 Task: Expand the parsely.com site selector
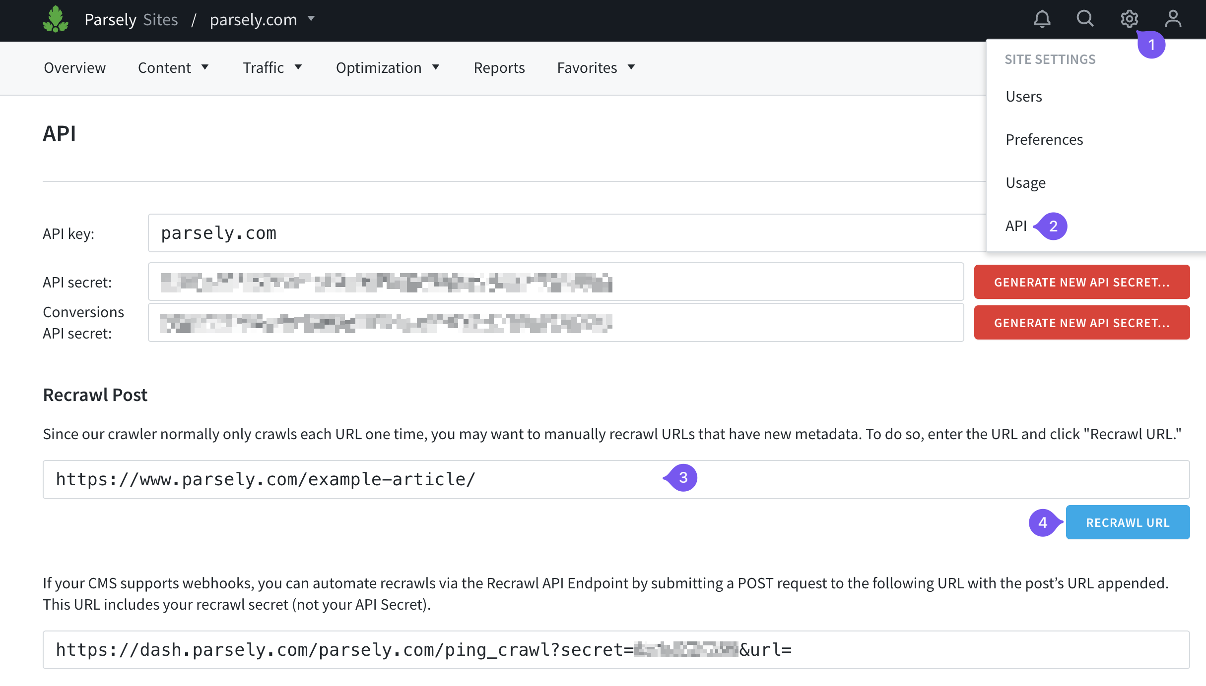point(262,19)
